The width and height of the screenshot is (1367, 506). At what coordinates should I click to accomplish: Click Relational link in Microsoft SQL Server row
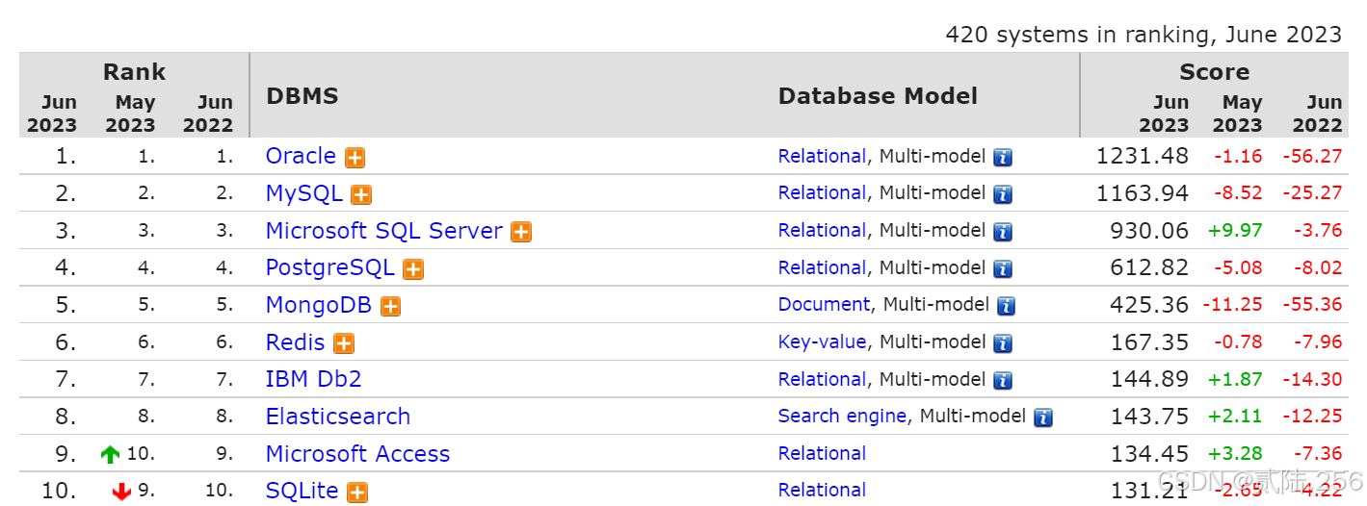[x=822, y=230]
